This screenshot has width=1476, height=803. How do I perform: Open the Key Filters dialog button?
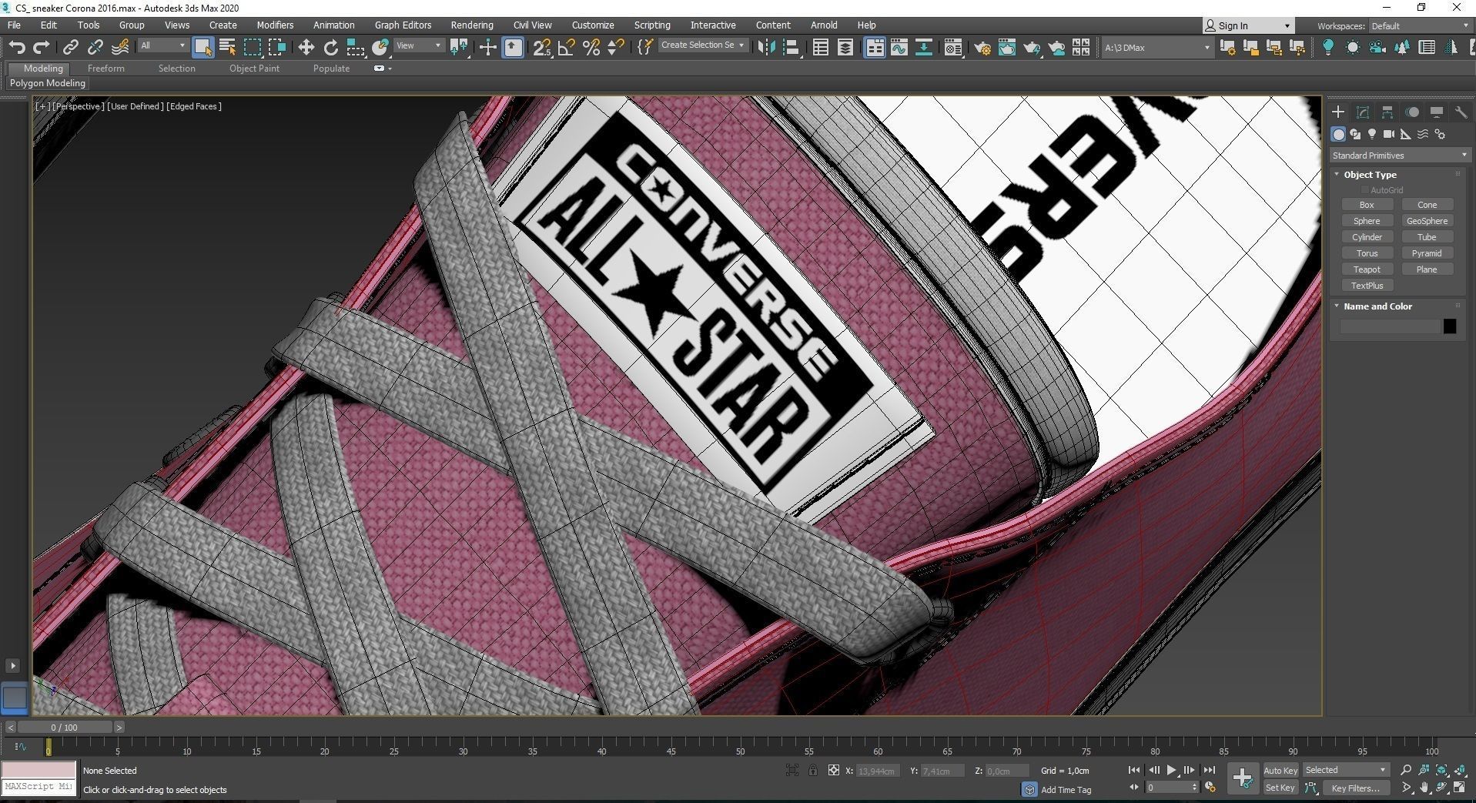click(1356, 788)
